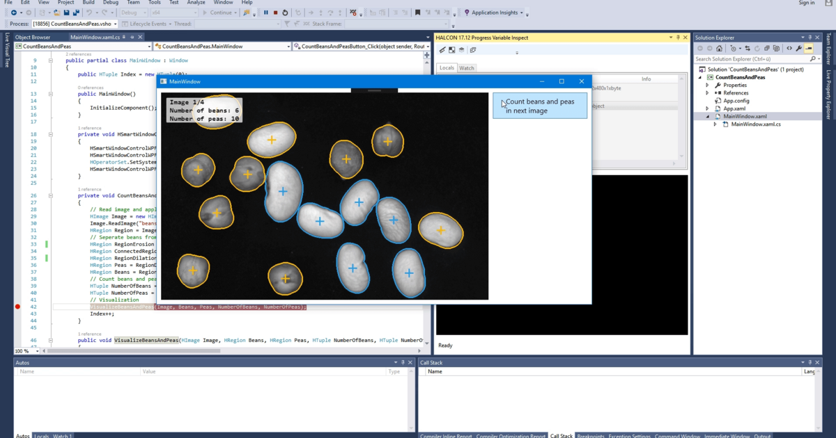Open Team Explorer side tab
This screenshot has height=438, width=836.
tap(828, 50)
